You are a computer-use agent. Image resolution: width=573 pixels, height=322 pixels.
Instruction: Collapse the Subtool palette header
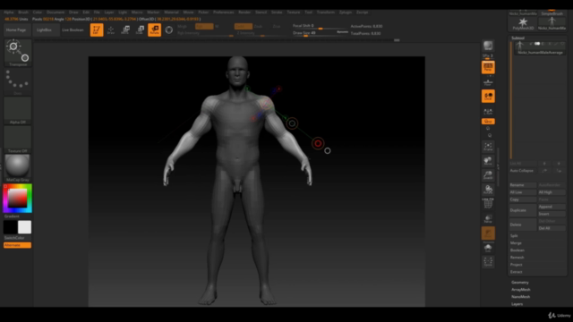point(517,38)
